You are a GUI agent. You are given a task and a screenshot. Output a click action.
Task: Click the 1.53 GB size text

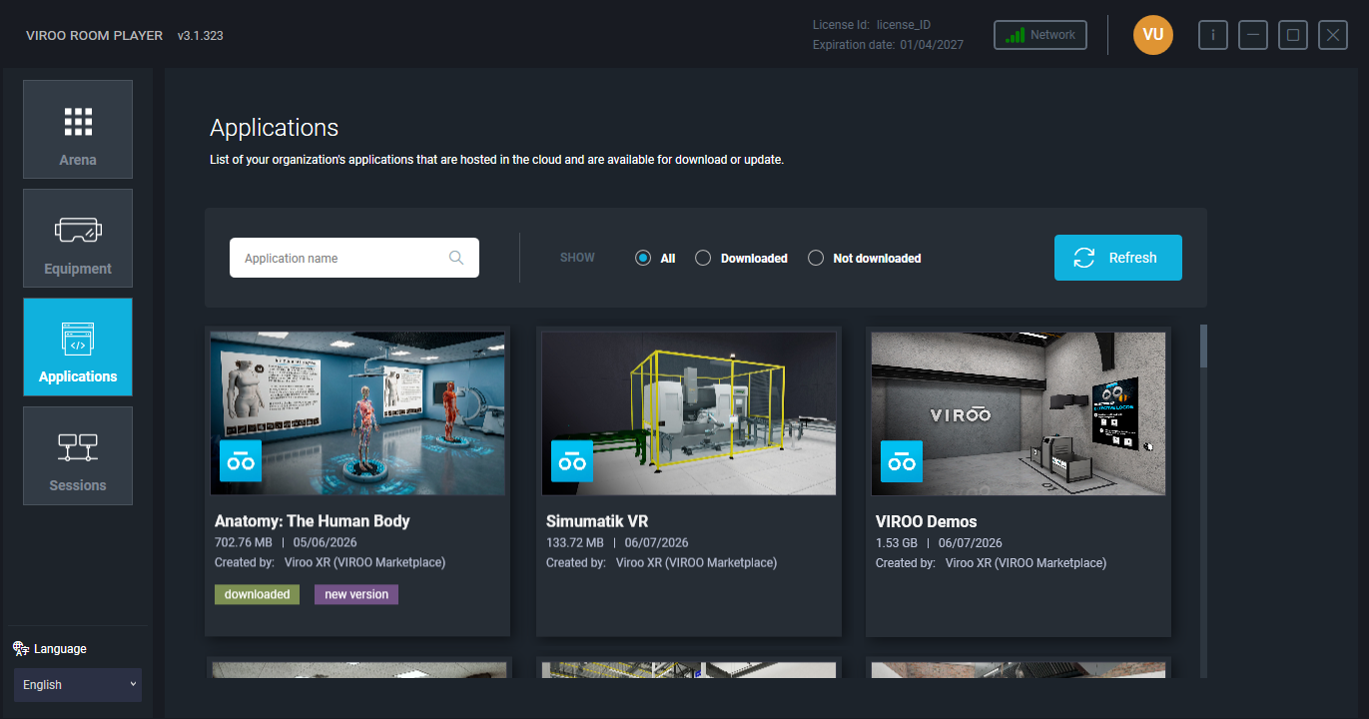point(897,543)
